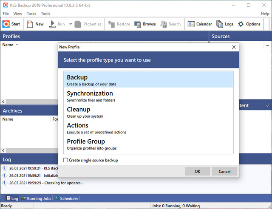This screenshot has width=272, height=209.
Task: Open the Browse archive tool
Action: pos(138,24)
